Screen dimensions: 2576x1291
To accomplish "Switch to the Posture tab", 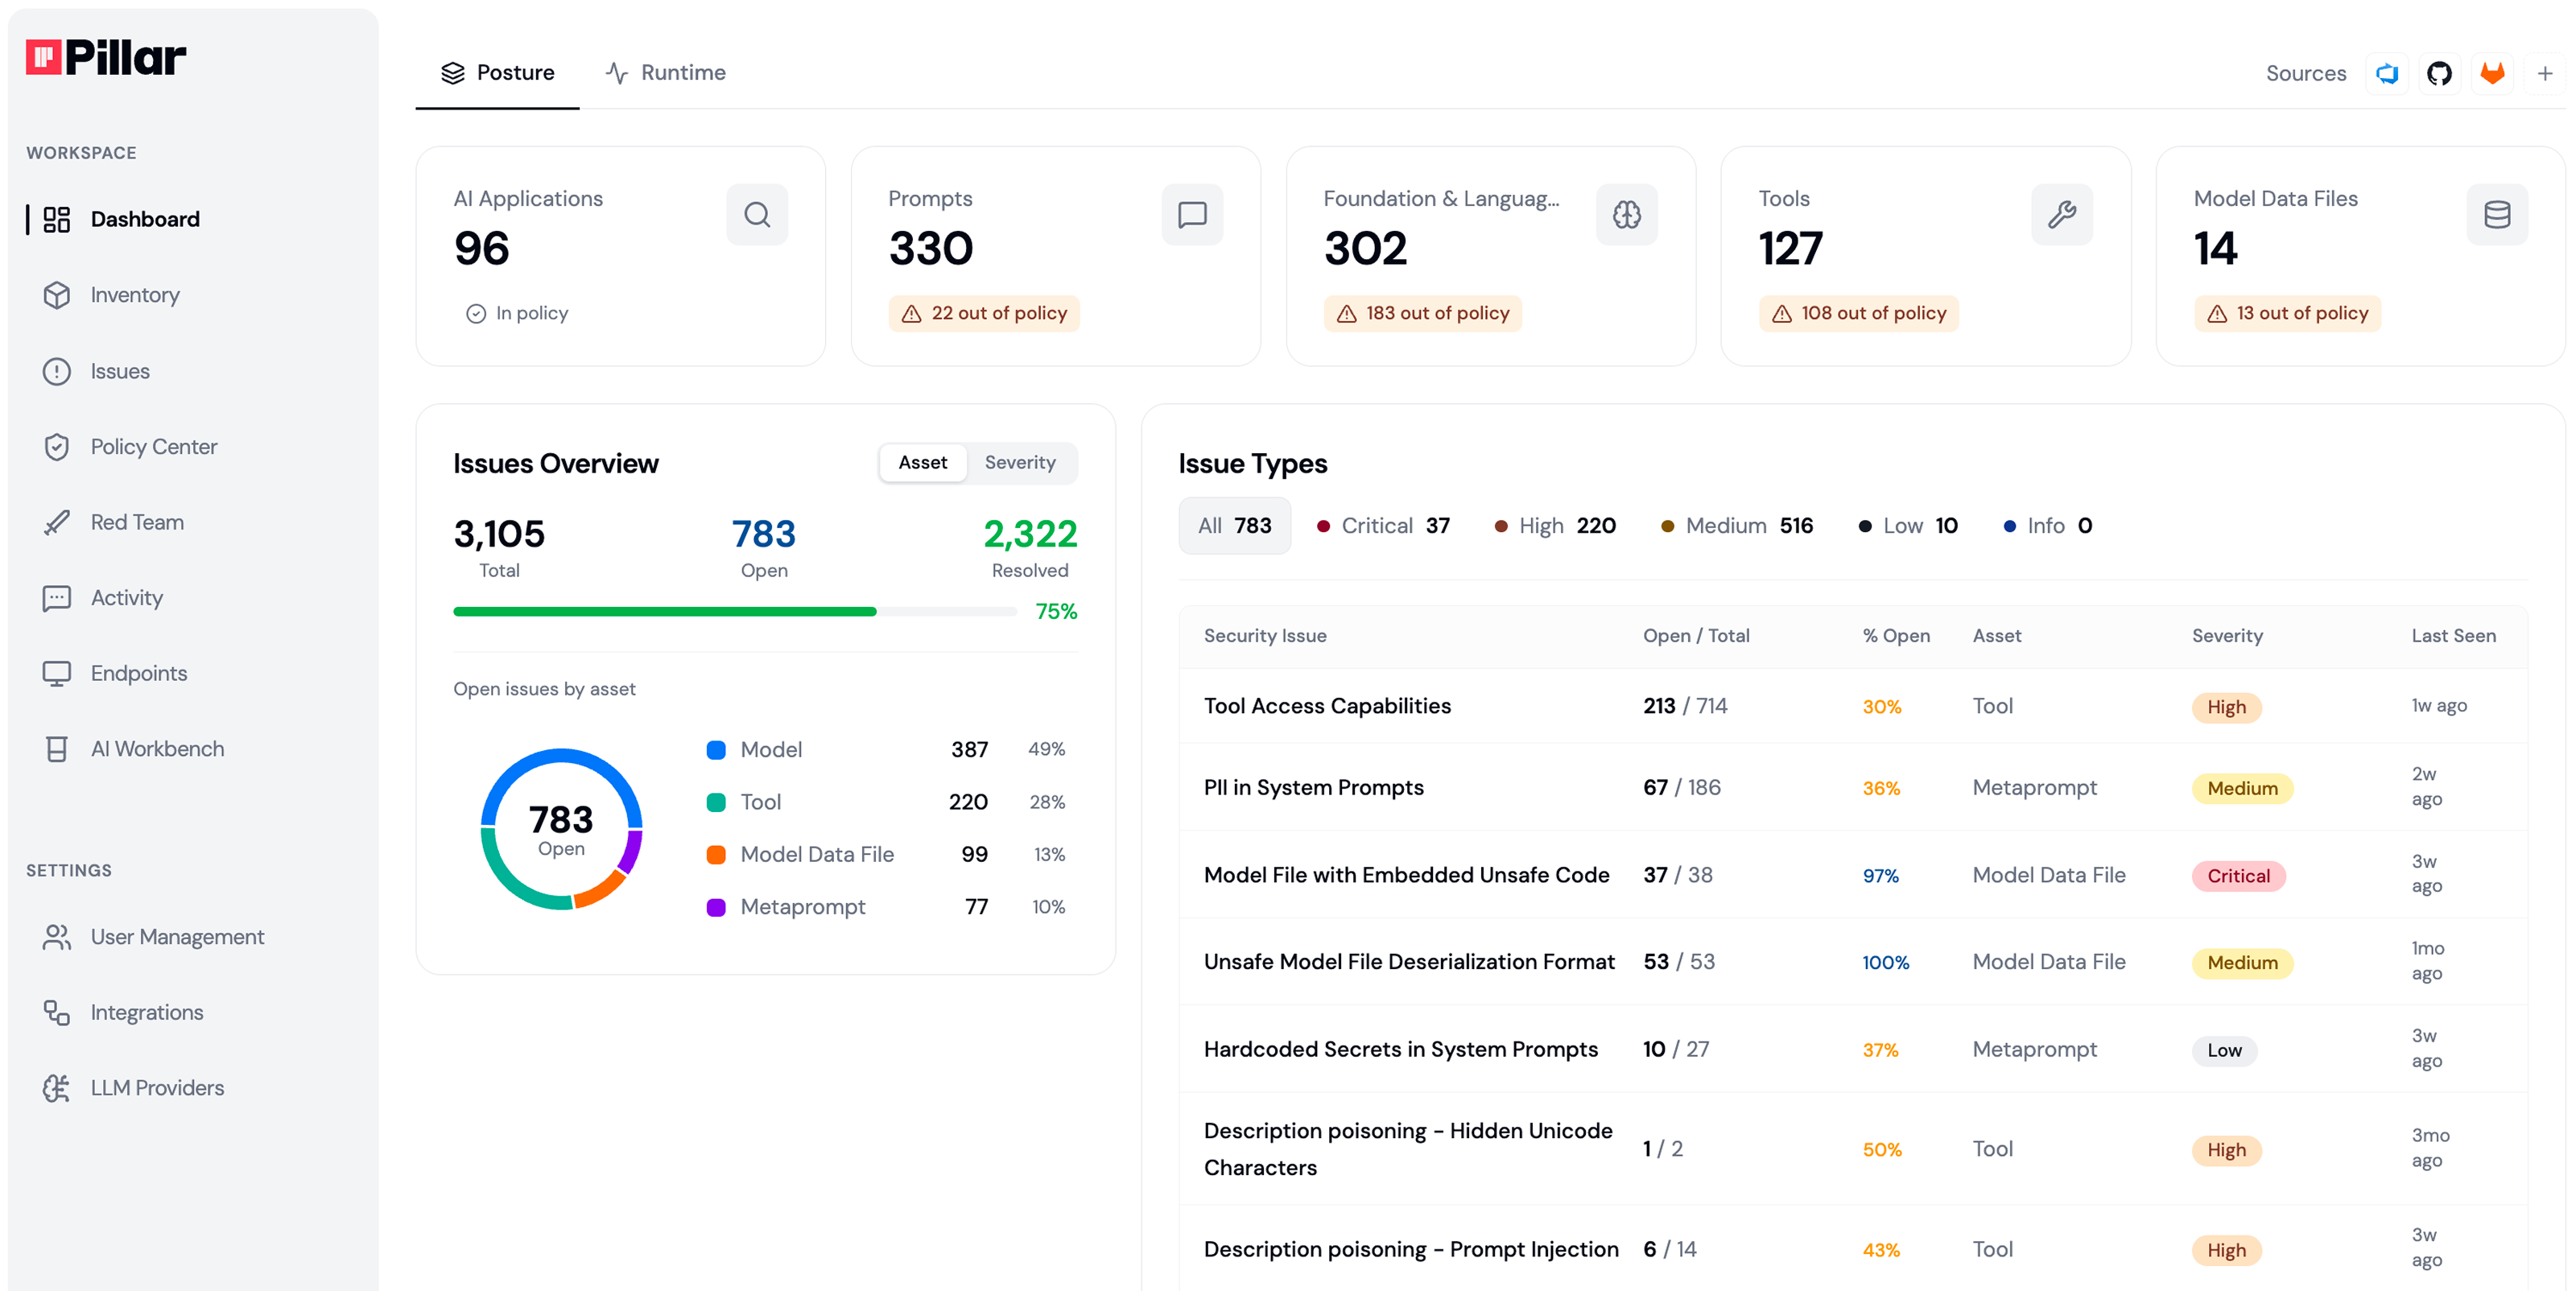I will 497,73.
